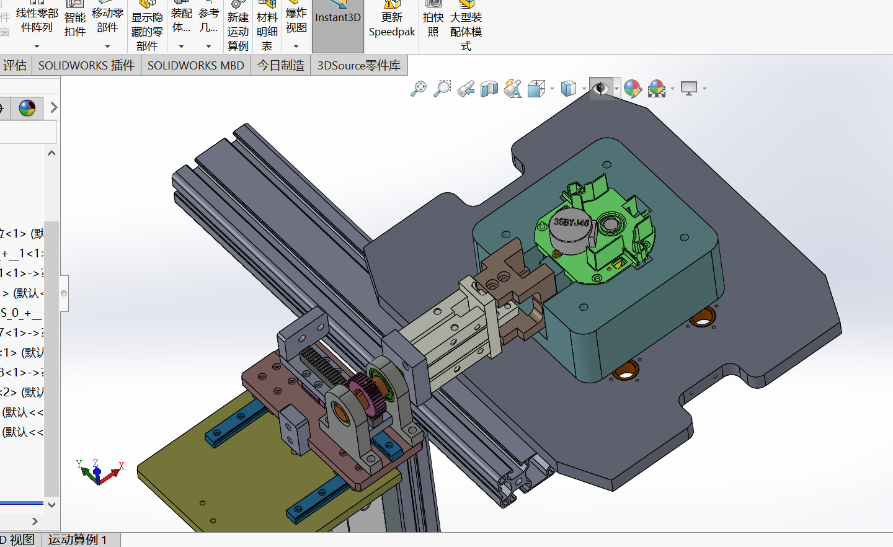Screen dimensions: 893x547
Task: Click 移动零部件 tool
Action: pyautogui.click(x=107, y=19)
